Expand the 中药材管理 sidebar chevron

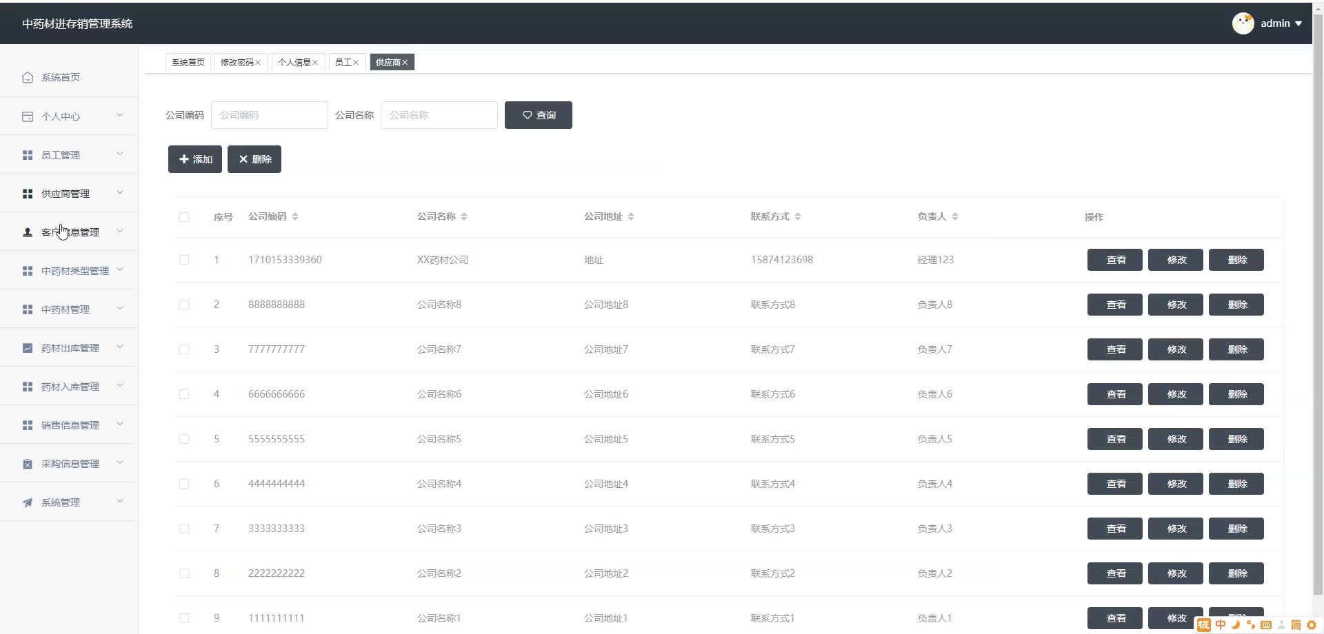tap(120, 309)
